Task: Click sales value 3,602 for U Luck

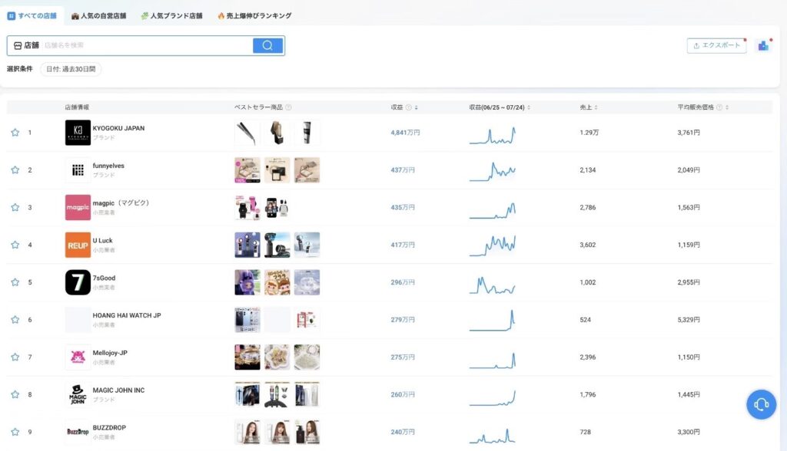Action: point(588,245)
